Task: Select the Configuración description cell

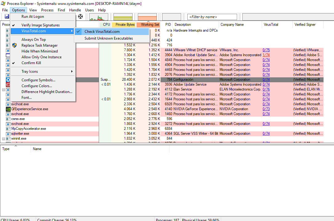Action: click(183, 79)
